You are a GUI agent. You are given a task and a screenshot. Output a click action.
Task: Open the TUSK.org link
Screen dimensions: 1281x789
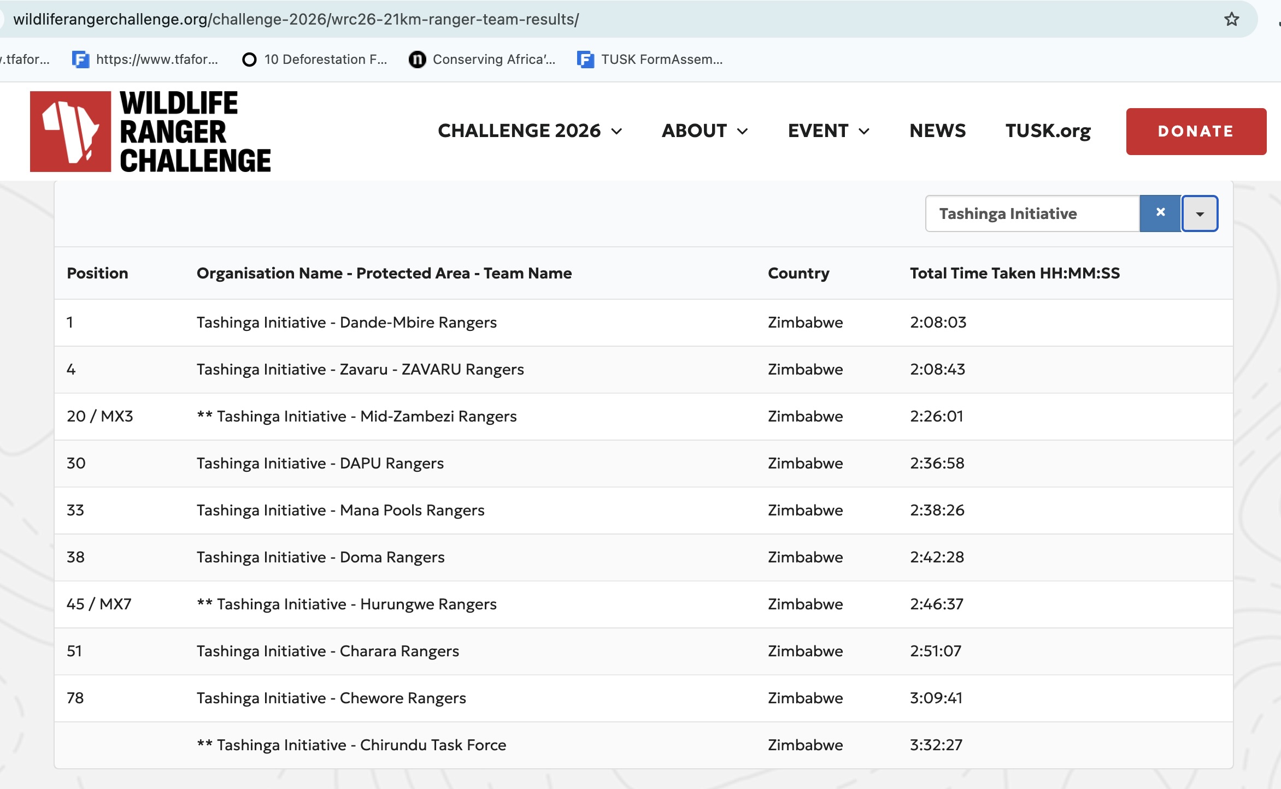point(1048,131)
